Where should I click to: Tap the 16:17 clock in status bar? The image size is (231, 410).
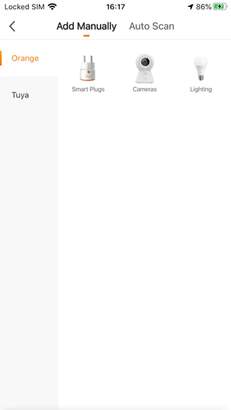click(115, 7)
